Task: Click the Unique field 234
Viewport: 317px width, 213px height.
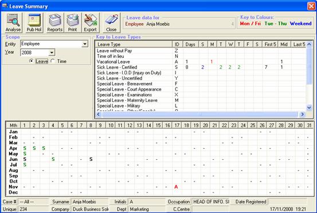Action: 33,209
